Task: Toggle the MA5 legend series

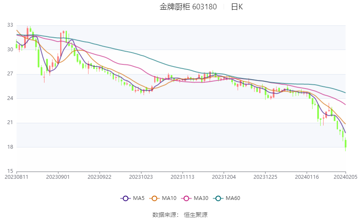Action: click(x=133, y=198)
